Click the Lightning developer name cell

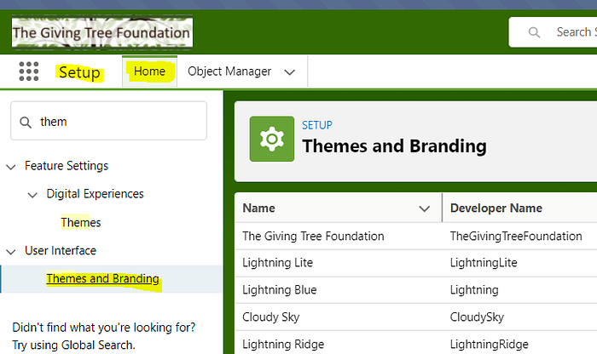tap(474, 290)
